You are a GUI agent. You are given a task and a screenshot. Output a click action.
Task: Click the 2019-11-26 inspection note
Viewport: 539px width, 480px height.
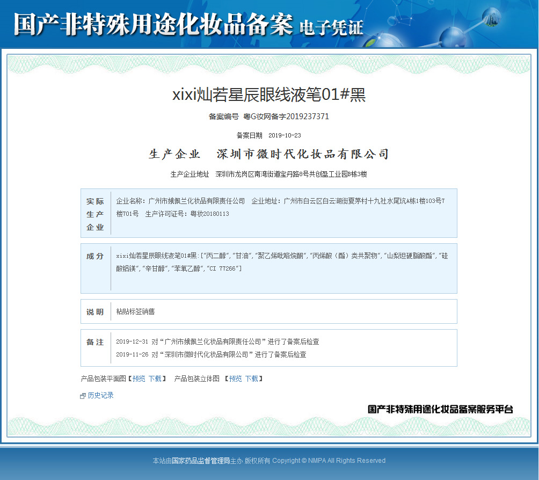[211, 354]
